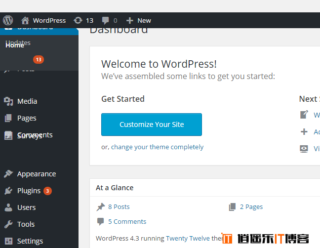320x248 pixels.
Task: Click the home icon for the site
Action: (x=25, y=20)
